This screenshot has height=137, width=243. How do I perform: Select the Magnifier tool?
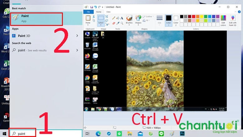[x=122, y=23]
